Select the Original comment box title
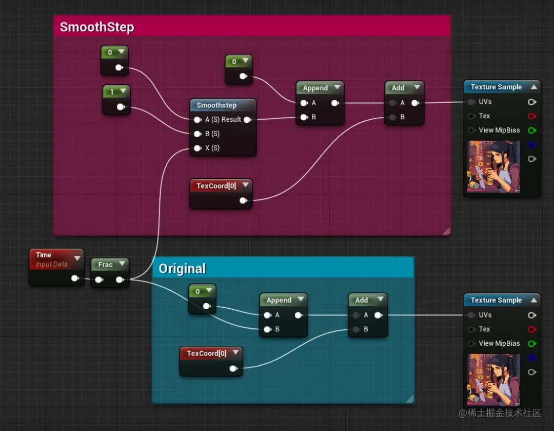The height and width of the screenshot is (431, 554). tap(182, 269)
